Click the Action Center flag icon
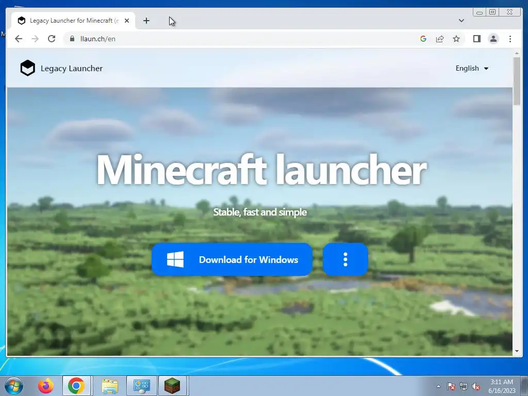Screen dimensions: 528x396 451,386
